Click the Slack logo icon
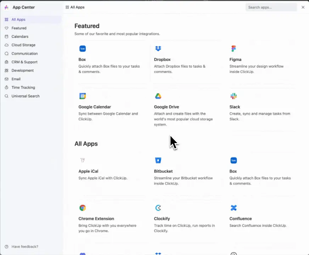The height and width of the screenshot is (255, 309). tap(234, 96)
